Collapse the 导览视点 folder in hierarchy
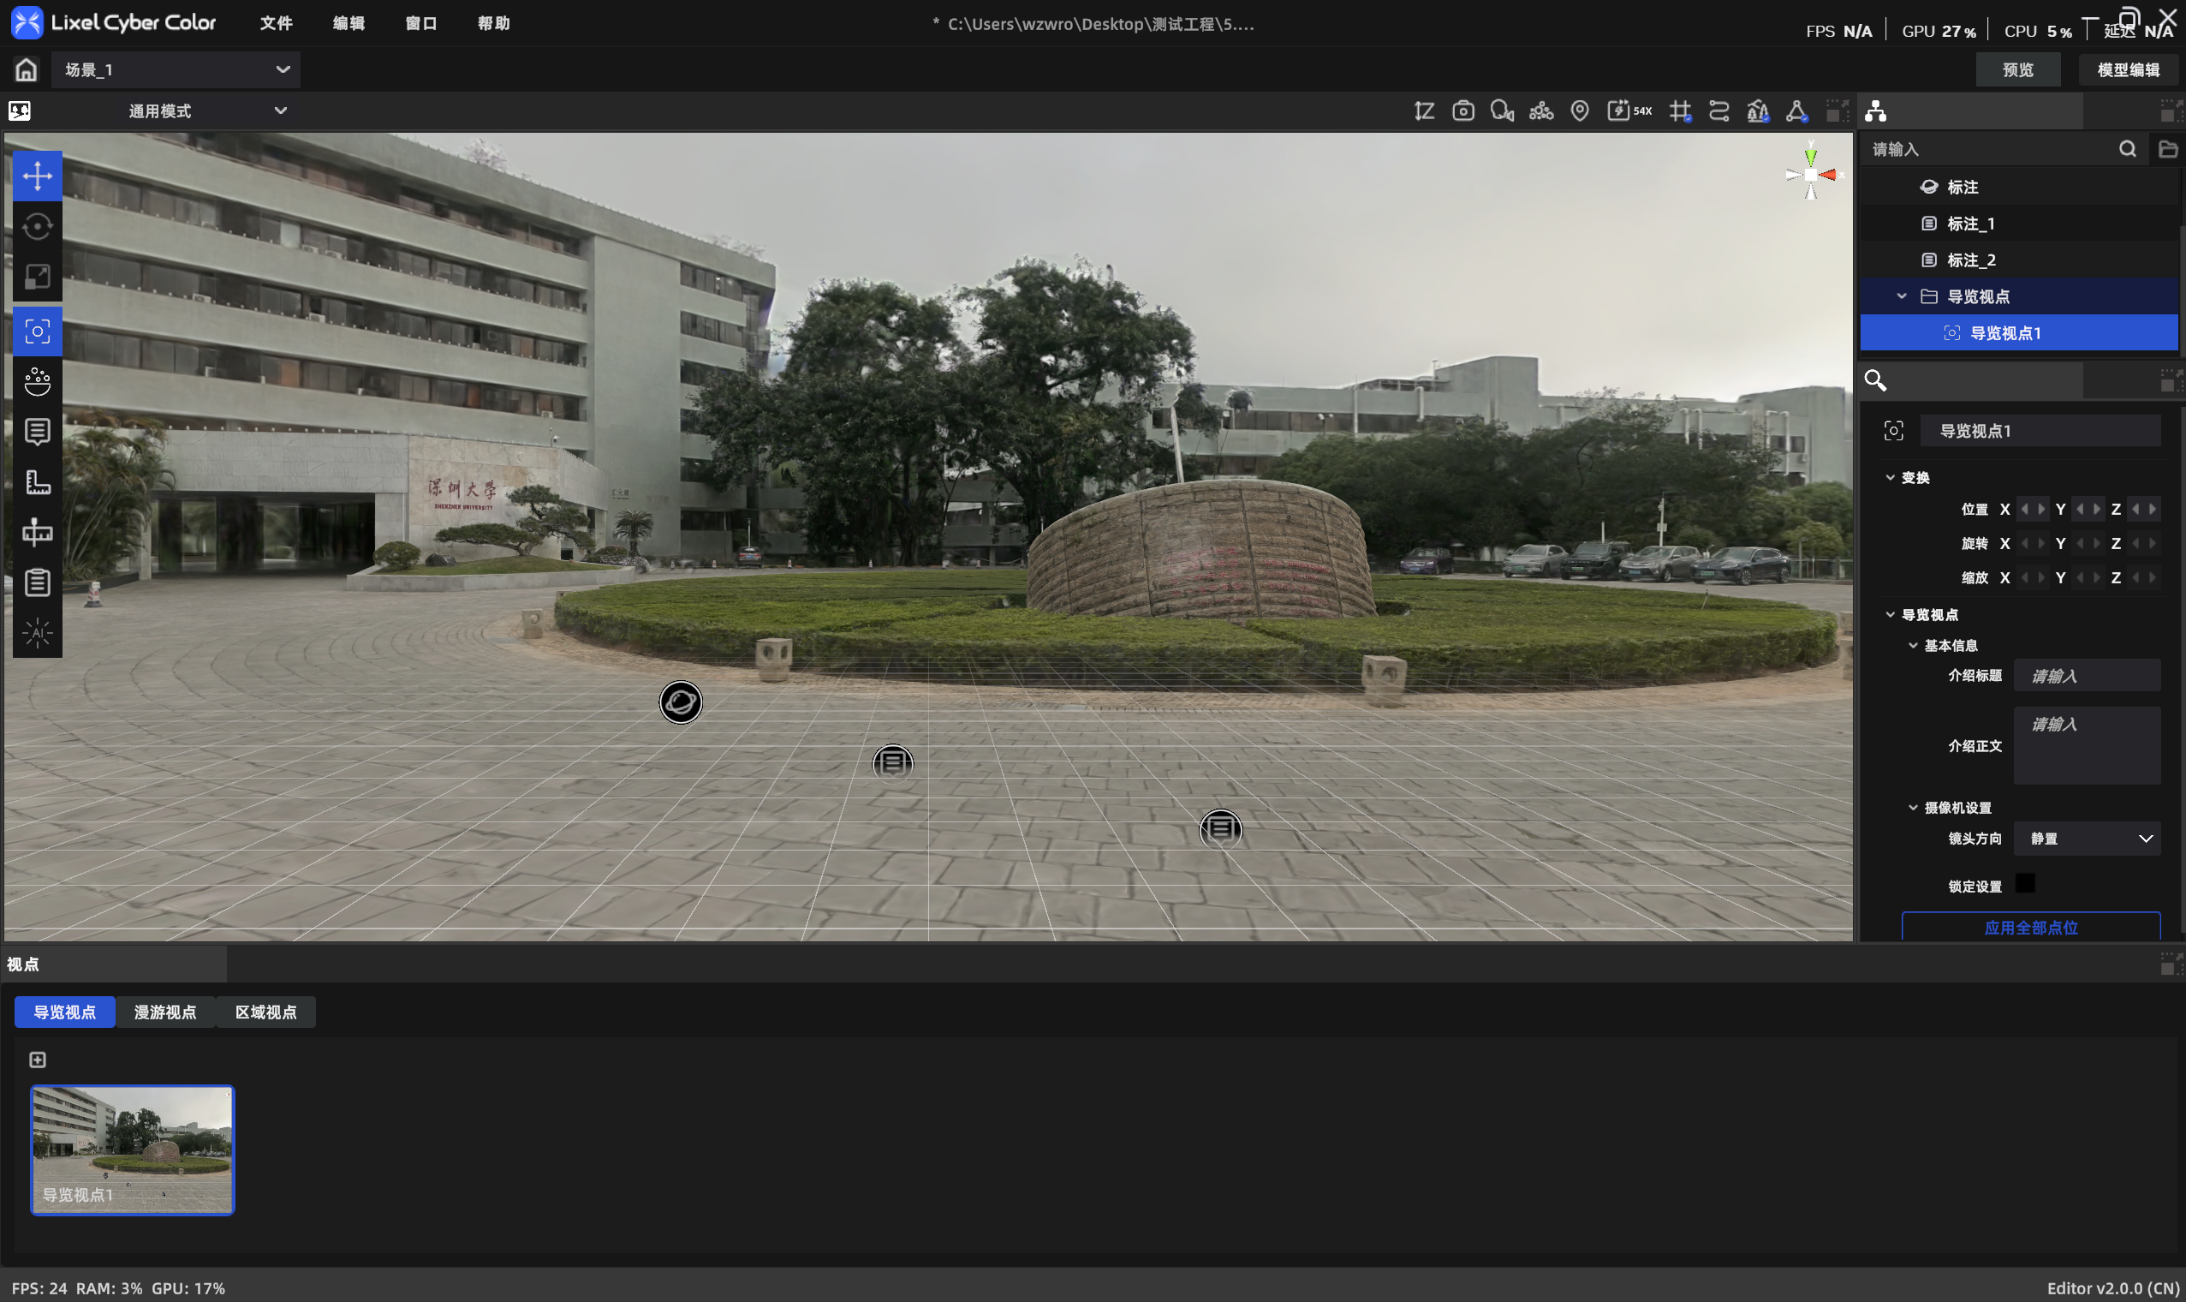The image size is (2186, 1302). pyautogui.click(x=1901, y=296)
